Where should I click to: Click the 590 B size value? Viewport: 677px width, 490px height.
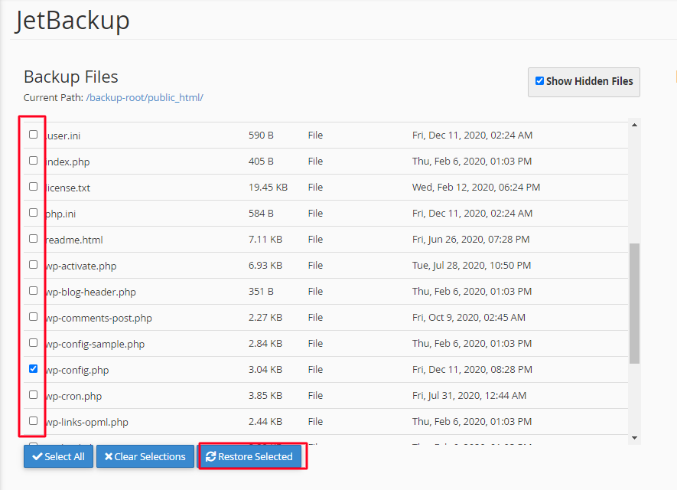pyautogui.click(x=261, y=136)
